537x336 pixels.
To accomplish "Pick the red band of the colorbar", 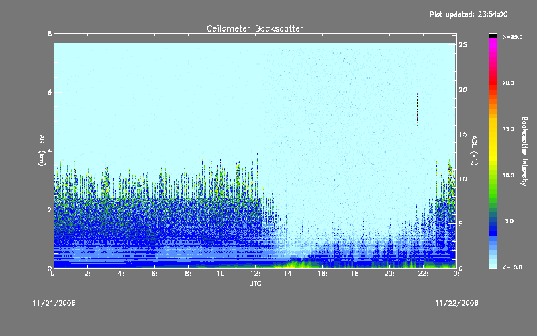I will pos(493,82).
